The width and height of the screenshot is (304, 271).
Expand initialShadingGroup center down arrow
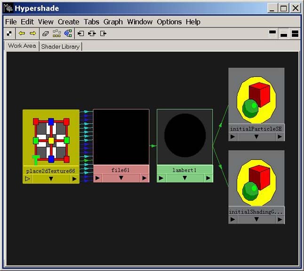(256, 219)
